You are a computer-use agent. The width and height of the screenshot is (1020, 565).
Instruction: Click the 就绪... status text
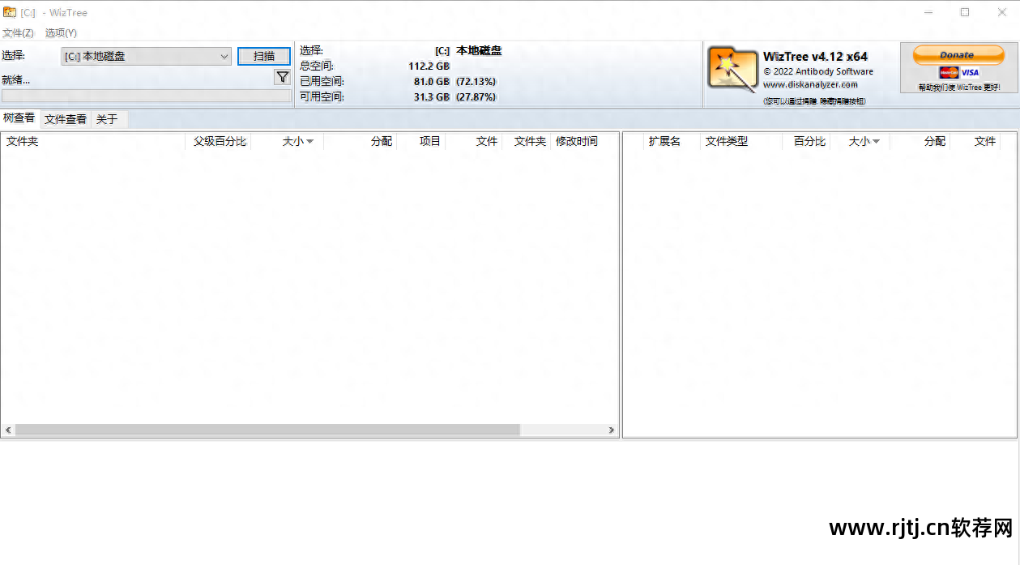point(16,79)
